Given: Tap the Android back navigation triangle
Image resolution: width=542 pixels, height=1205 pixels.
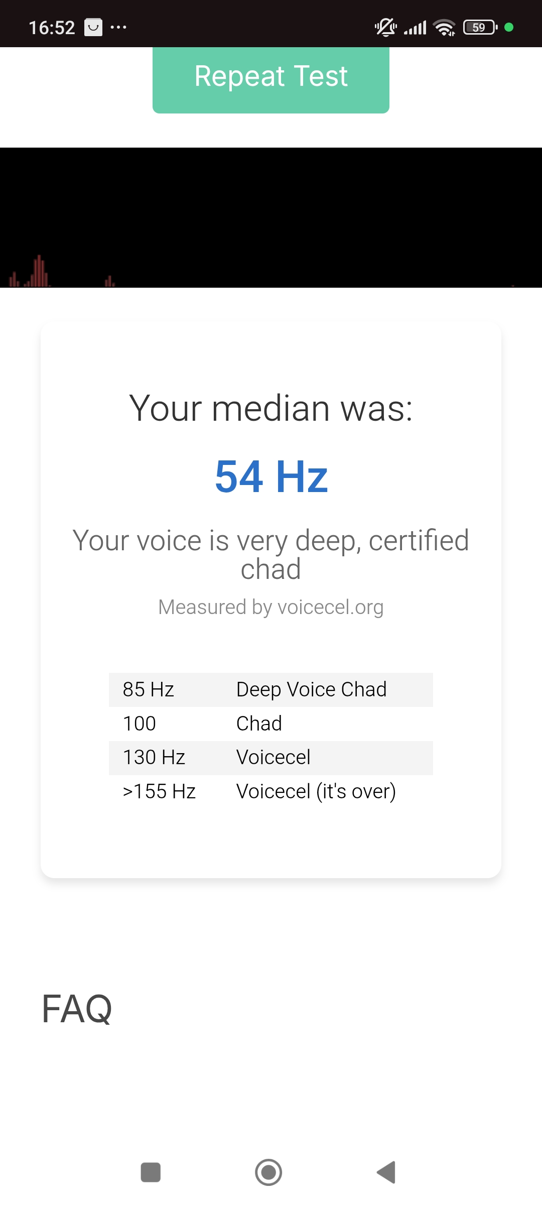Looking at the screenshot, I should (x=386, y=1172).
